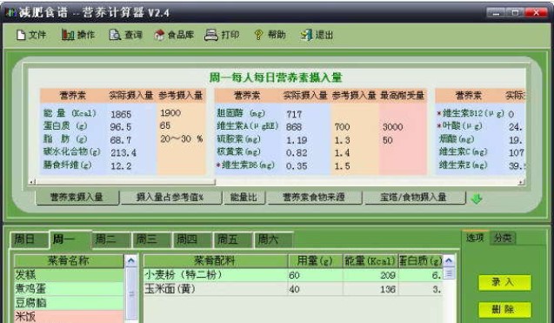Switch to the 周六 tab

click(273, 240)
